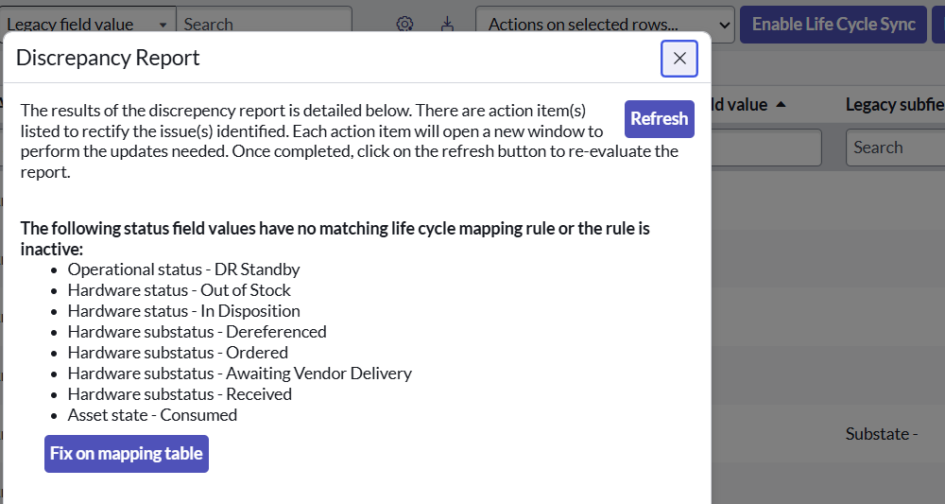Select Asset state - Consumed list entry
The width and height of the screenshot is (945, 504).
(152, 415)
